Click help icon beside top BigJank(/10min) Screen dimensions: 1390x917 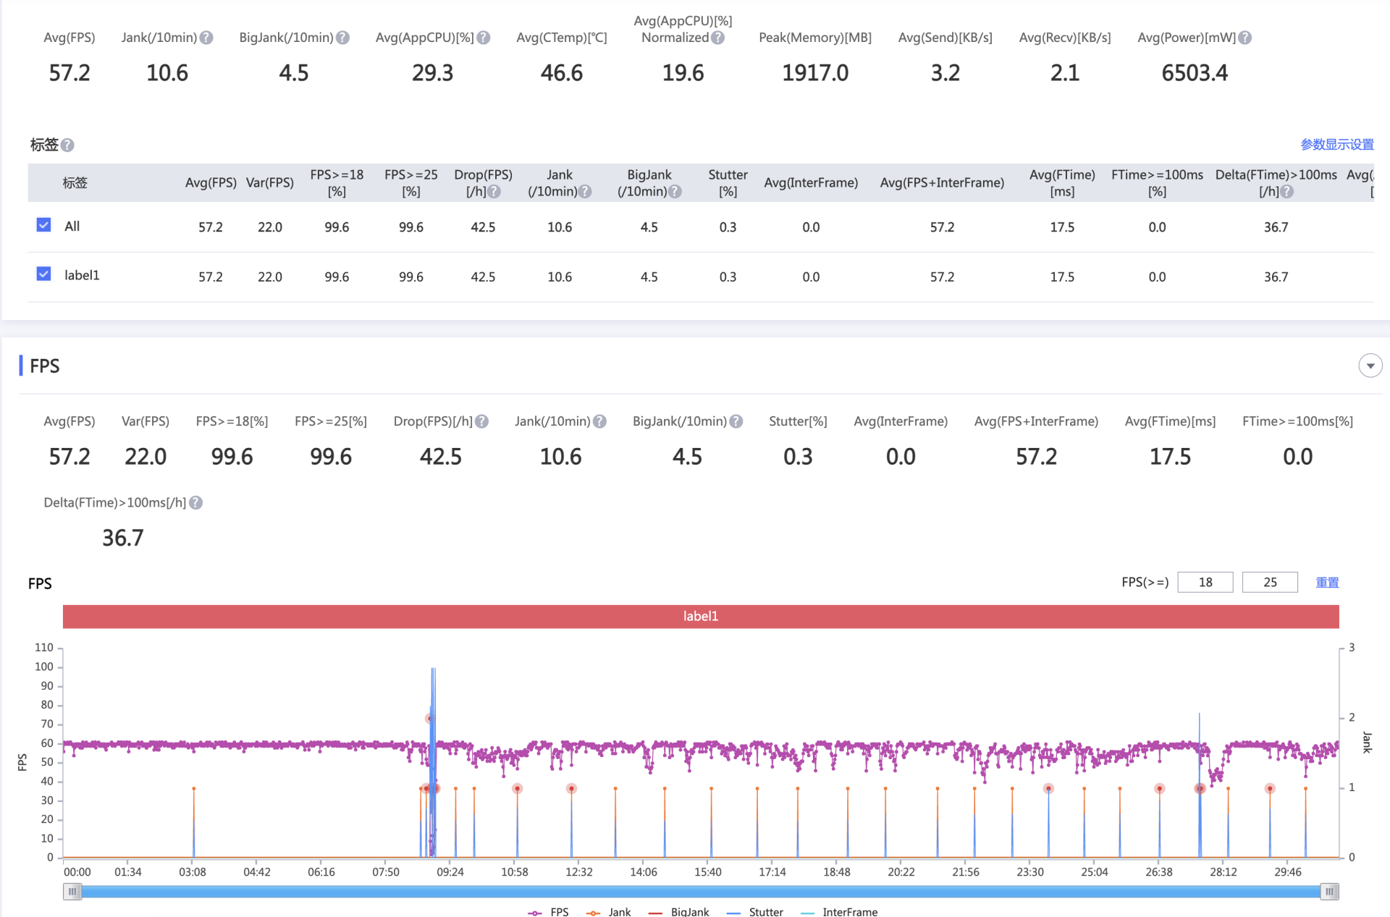pyautogui.click(x=343, y=38)
